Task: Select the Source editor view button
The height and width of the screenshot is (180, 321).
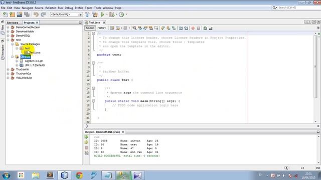Action: pyautogui.click(x=90, y=28)
